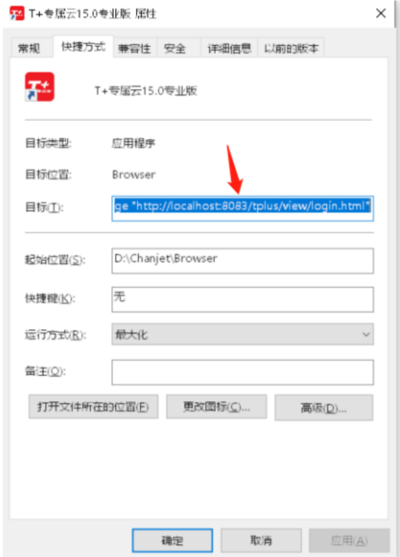Switch to the 以前的版本 tab
The height and width of the screenshot is (557, 400).
pyautogui.click(x=291, y=48)
